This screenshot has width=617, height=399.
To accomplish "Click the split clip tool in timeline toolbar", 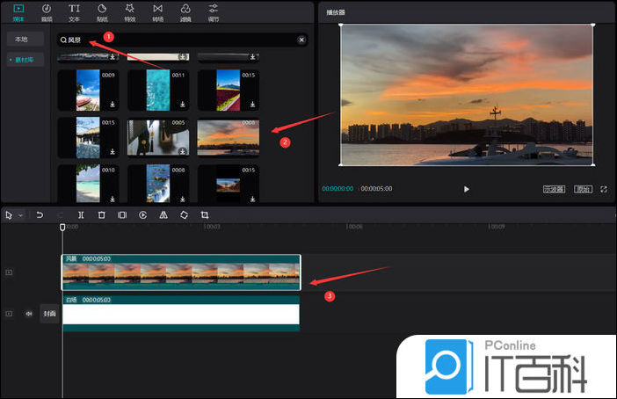I will [81, 214].
